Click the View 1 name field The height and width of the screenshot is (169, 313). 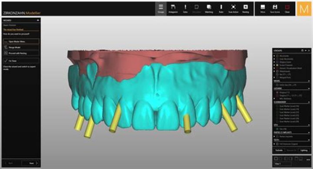283,164
